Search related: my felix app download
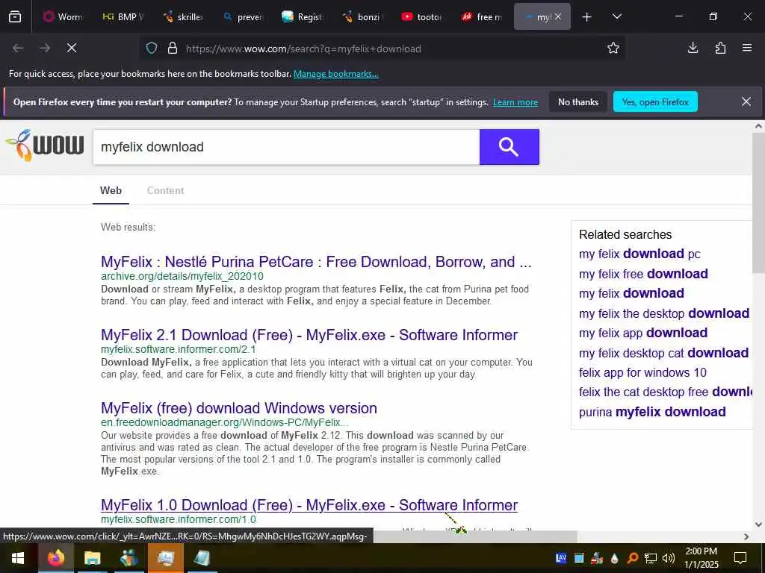 point(643,333)
